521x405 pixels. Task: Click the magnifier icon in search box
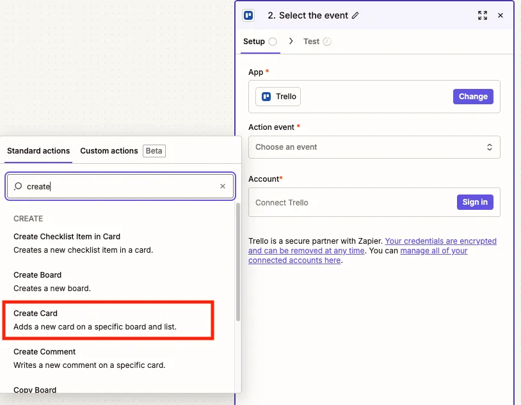click(x=18, y=186)
